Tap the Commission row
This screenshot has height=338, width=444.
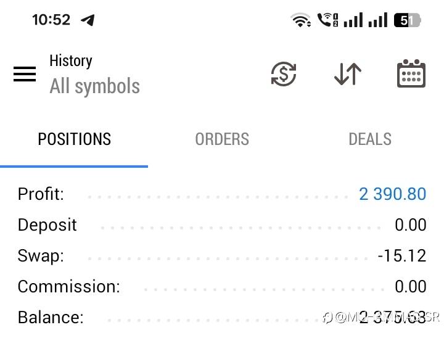(222, 286)
